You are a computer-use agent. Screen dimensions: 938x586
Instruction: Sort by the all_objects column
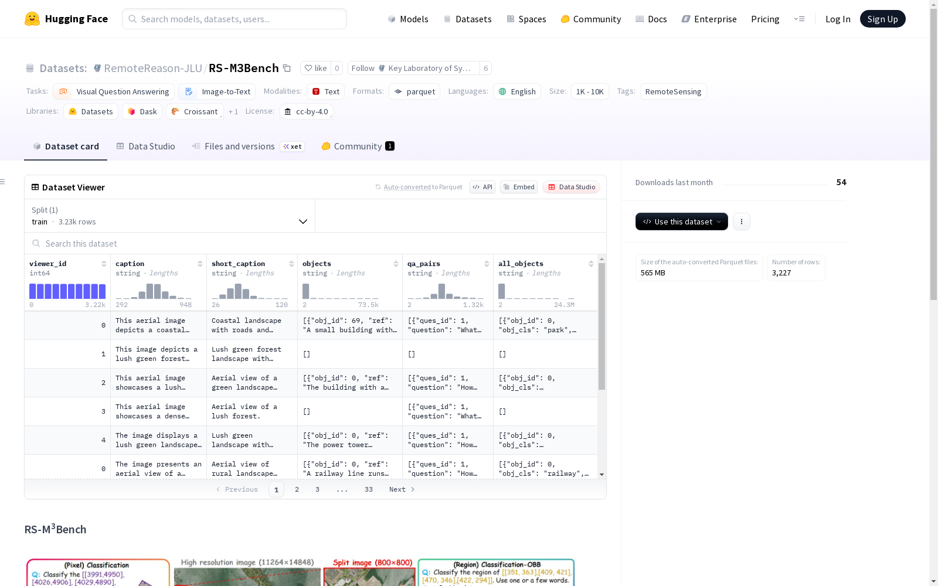591,264
